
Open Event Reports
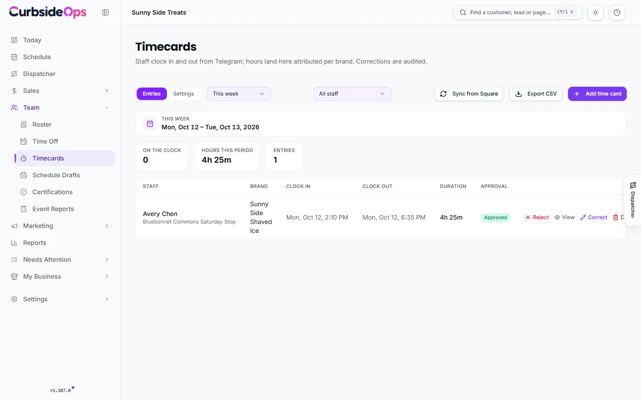[x=65, y=209]
